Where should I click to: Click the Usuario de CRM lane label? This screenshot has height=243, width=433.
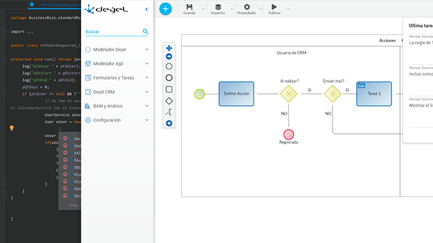tap(292, 53)
